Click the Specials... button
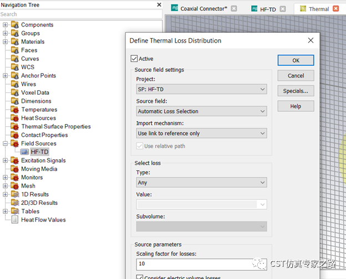This screenshot has width=346, height=279. click(x=296, y=91)
